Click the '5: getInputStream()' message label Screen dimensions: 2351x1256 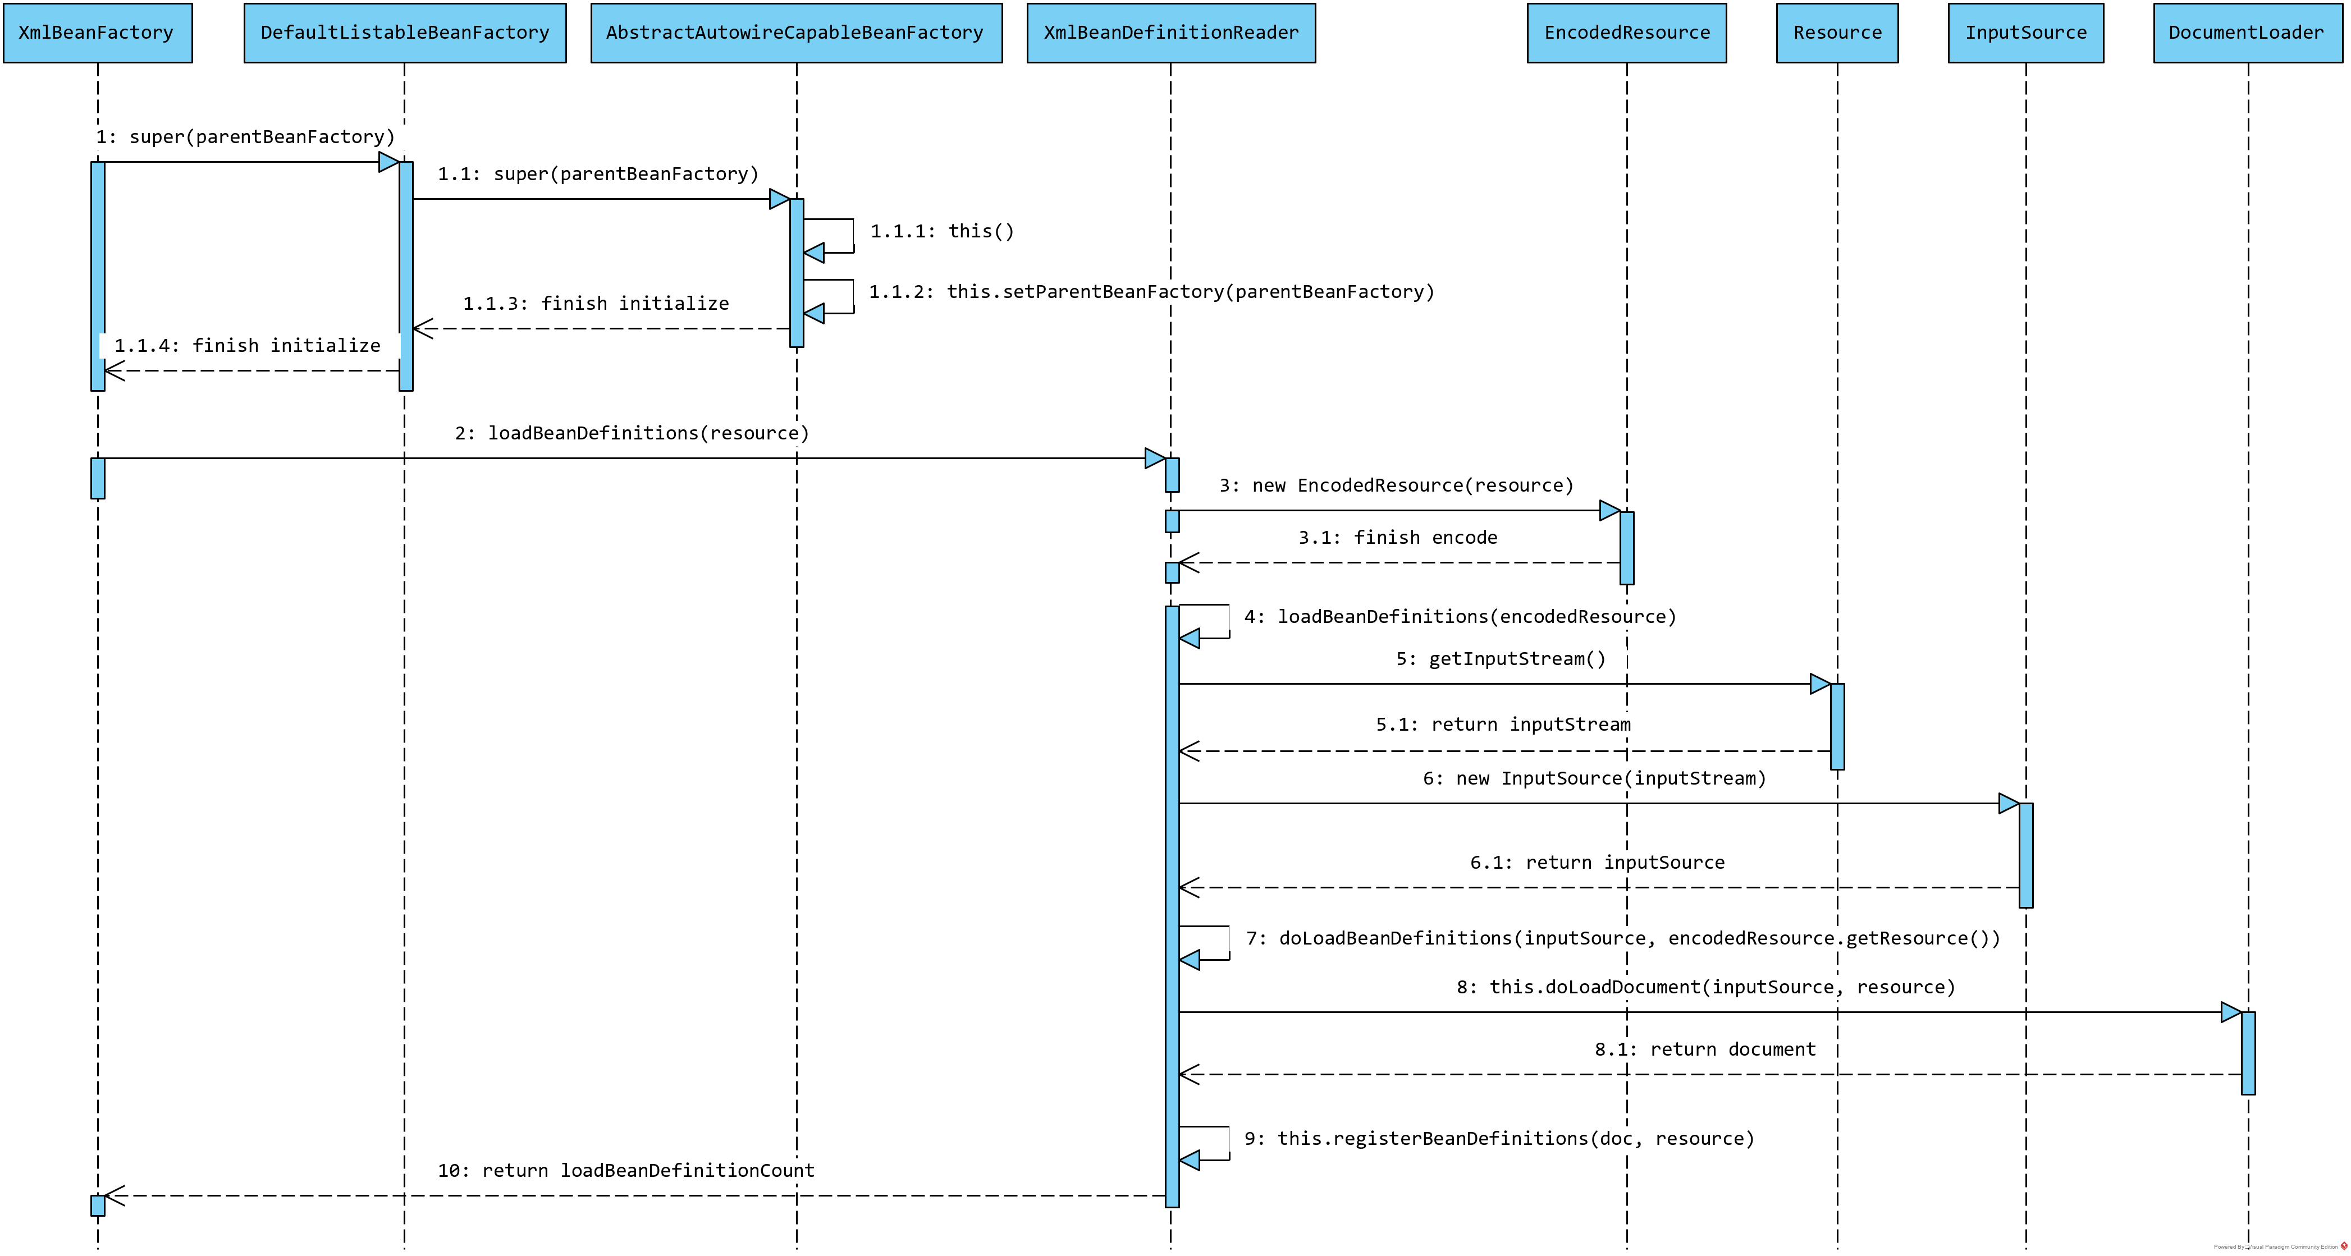(x=1501, y=658)
